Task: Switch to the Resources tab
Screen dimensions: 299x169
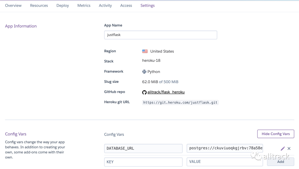Action: pyautogui.click(x=39, y=6)
